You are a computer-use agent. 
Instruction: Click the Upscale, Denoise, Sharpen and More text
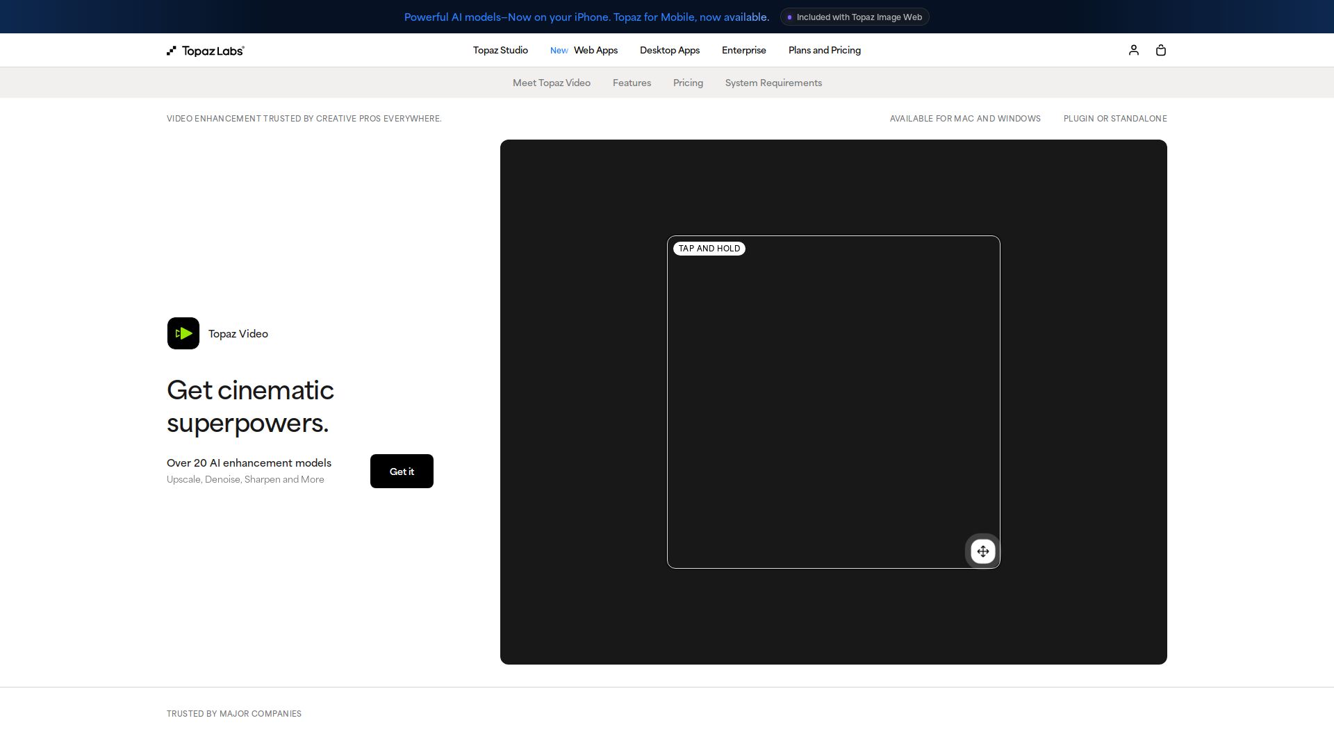[245, 480]
